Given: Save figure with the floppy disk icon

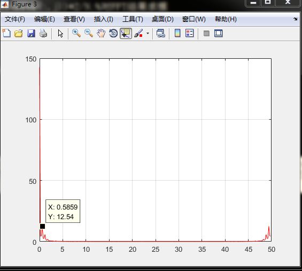Looking at the screenshot, I should (31, 33).
